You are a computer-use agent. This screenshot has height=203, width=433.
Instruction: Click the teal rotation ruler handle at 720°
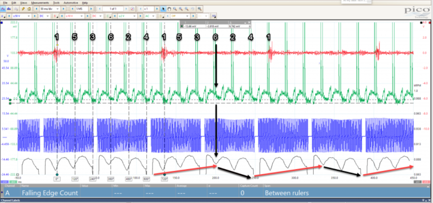[x=164, y=175]
